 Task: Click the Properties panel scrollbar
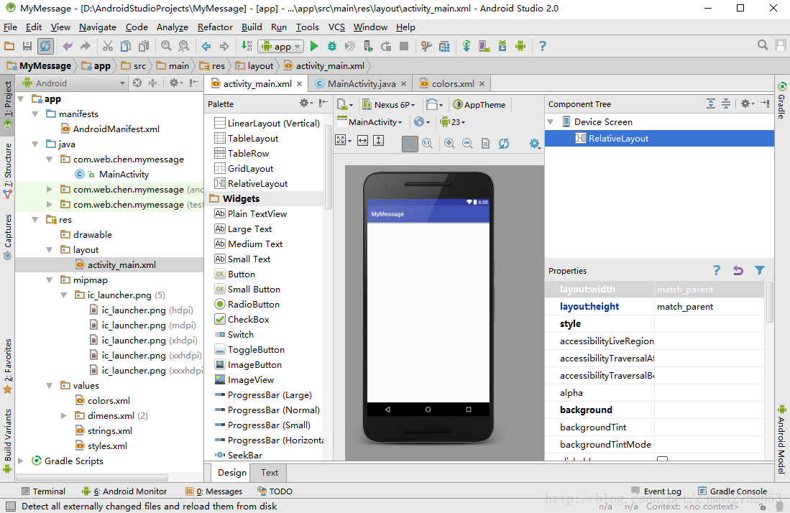pyautogui.click(x=769, y=302)
